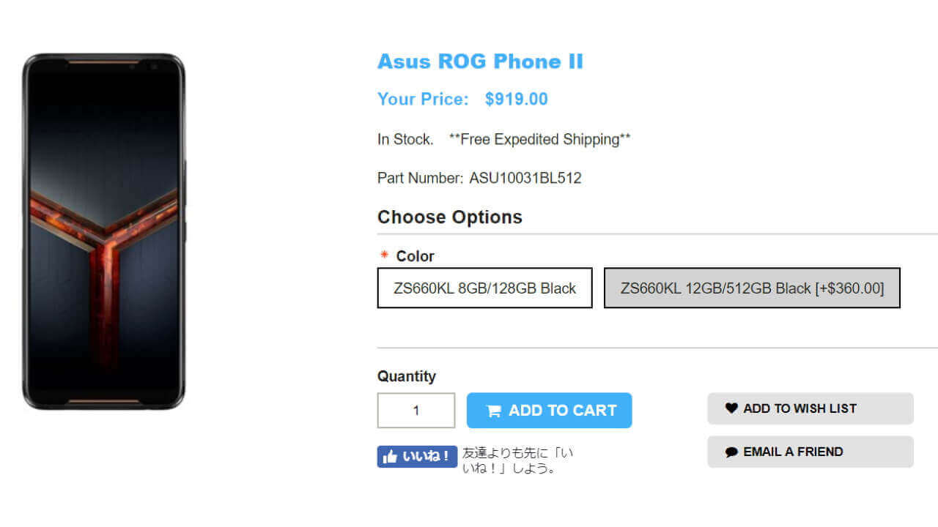Select the ZS660KL 8GB/128GB Black option
The width and height of the screenshot is (938, 527).
coord(484,288)
